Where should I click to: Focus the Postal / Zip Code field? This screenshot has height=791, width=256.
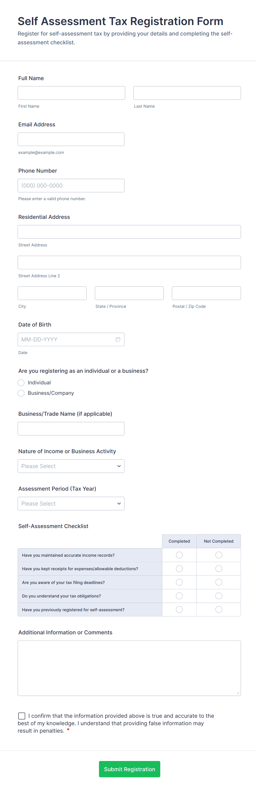206,293
